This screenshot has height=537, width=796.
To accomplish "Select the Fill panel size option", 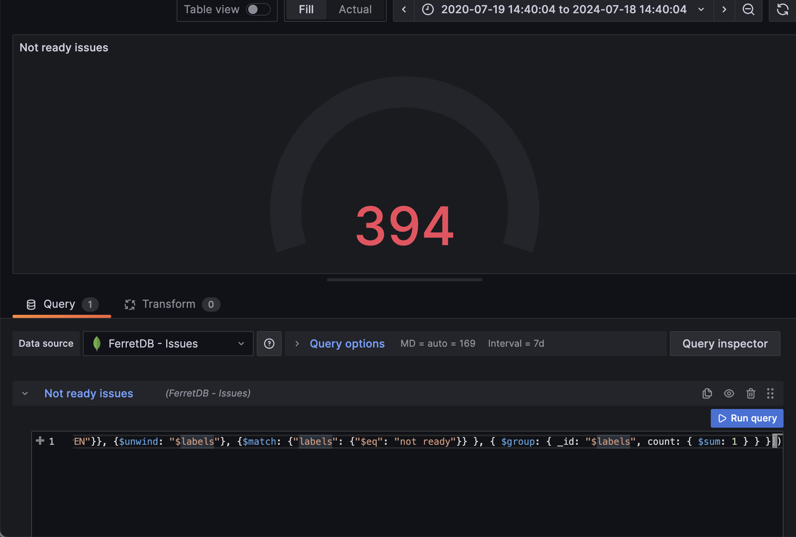I will pos(306,9).
